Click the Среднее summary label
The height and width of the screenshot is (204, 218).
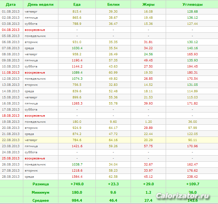coord(40,201)
